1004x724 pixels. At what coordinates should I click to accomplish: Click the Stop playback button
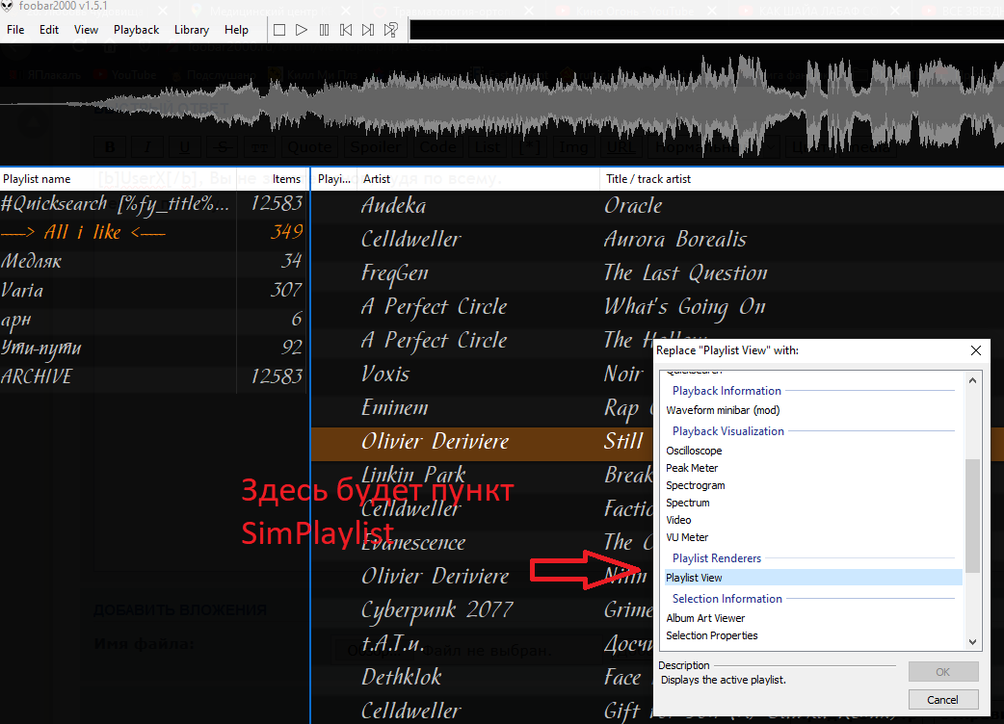279,30
